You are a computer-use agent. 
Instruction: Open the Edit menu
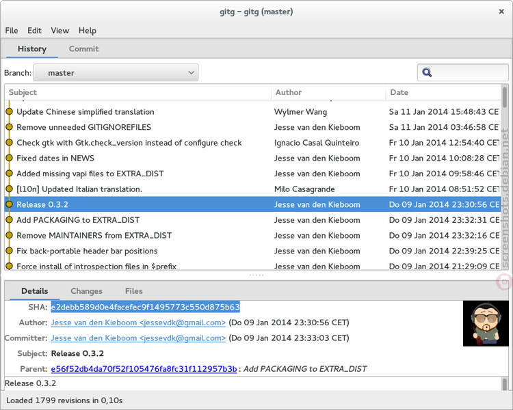[x=34, y=30]
